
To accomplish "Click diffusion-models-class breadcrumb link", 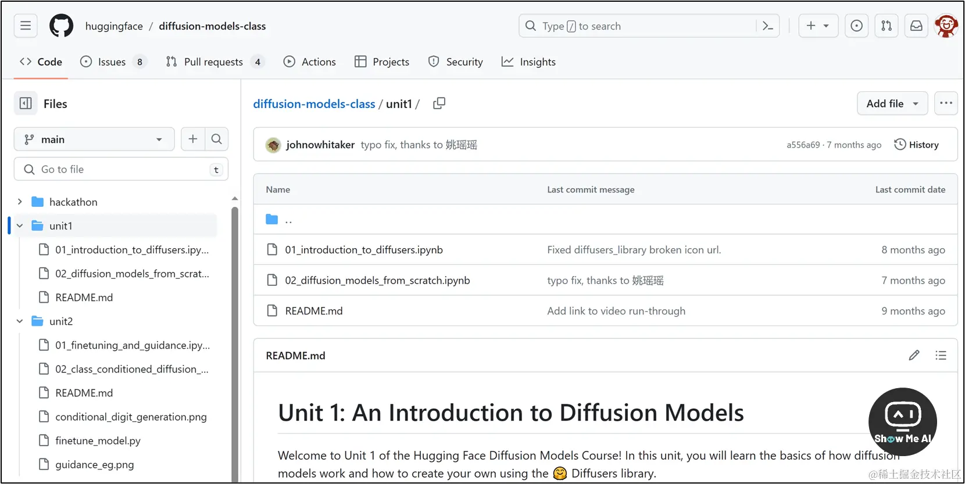I will 314,104.
